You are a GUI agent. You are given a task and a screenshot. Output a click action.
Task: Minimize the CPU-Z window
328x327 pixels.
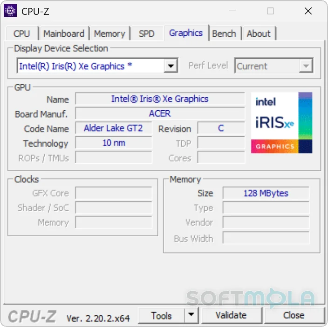tap(232, 11)
